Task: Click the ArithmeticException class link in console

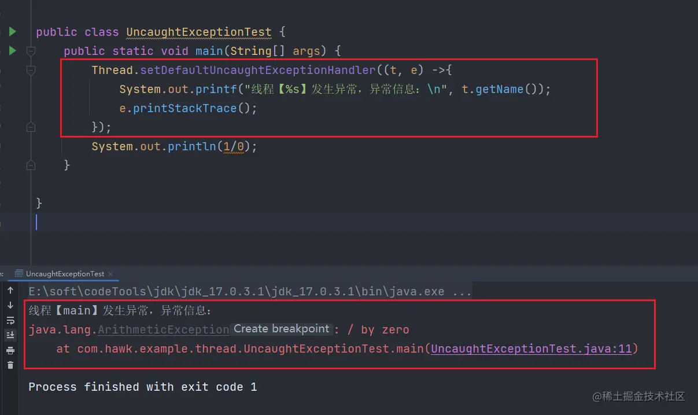Action: (x=164, y=329)
